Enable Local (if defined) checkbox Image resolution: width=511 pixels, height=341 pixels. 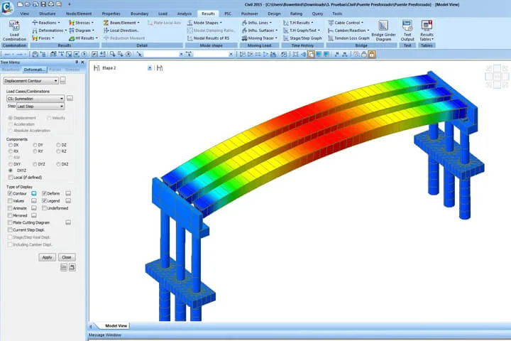tap(11, 177)
